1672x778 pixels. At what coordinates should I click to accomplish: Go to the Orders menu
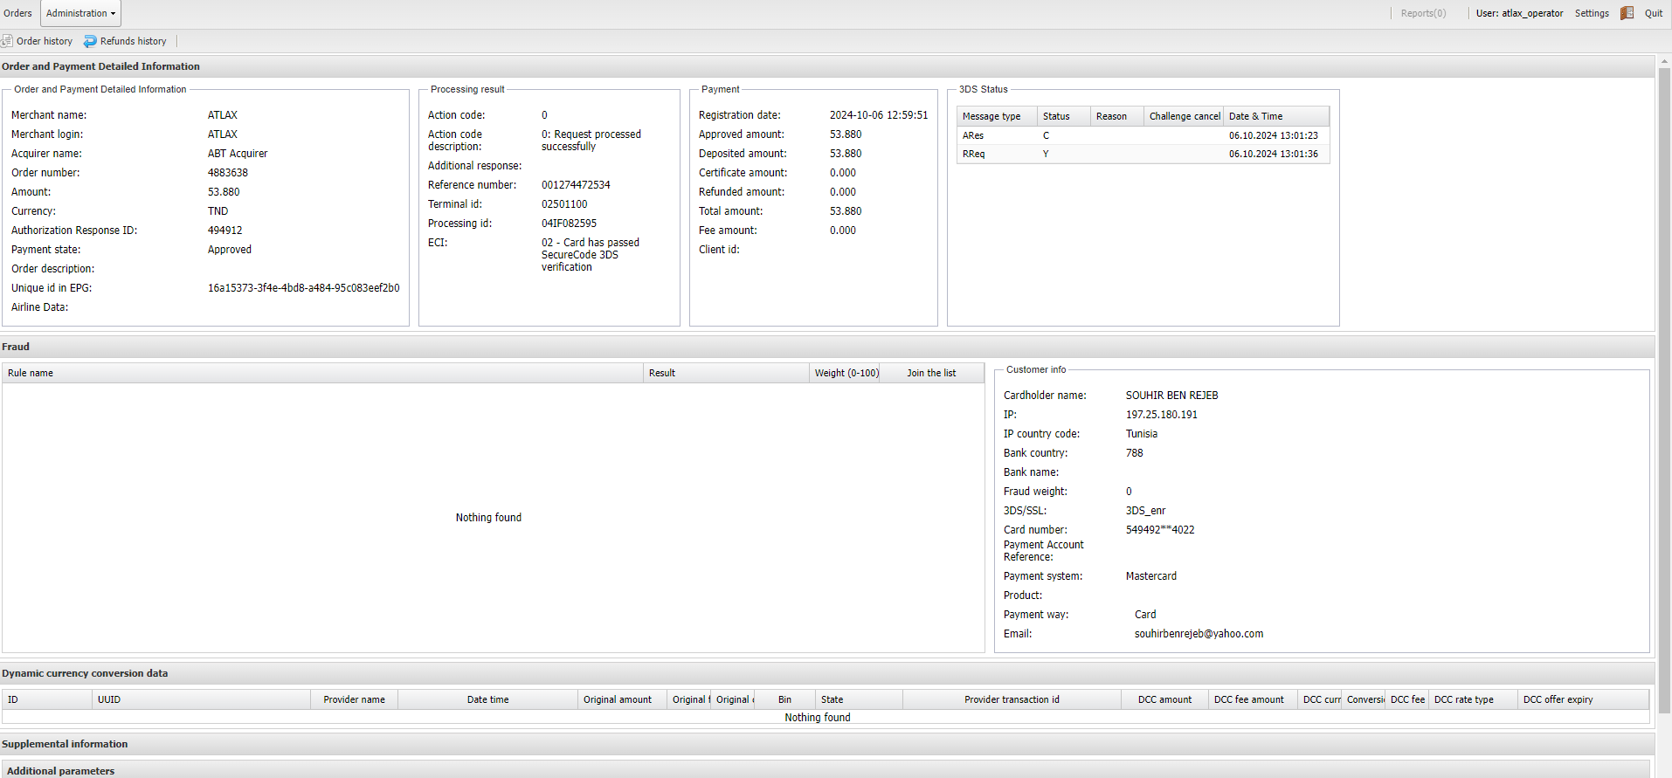pyautogui.click(x=17, y=13)
